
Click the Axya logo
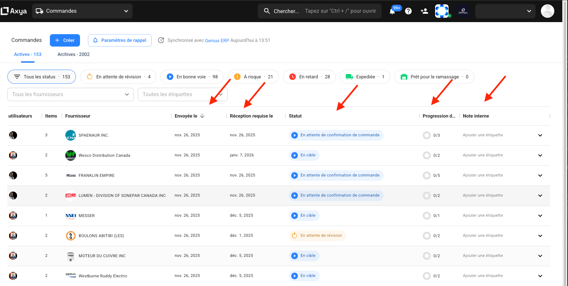[x=14, y=11]
